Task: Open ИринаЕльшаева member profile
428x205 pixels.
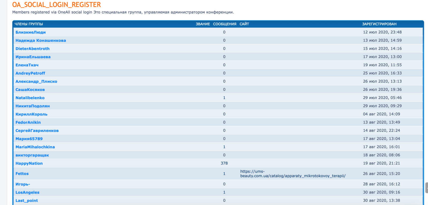Action: click(33, 57)
